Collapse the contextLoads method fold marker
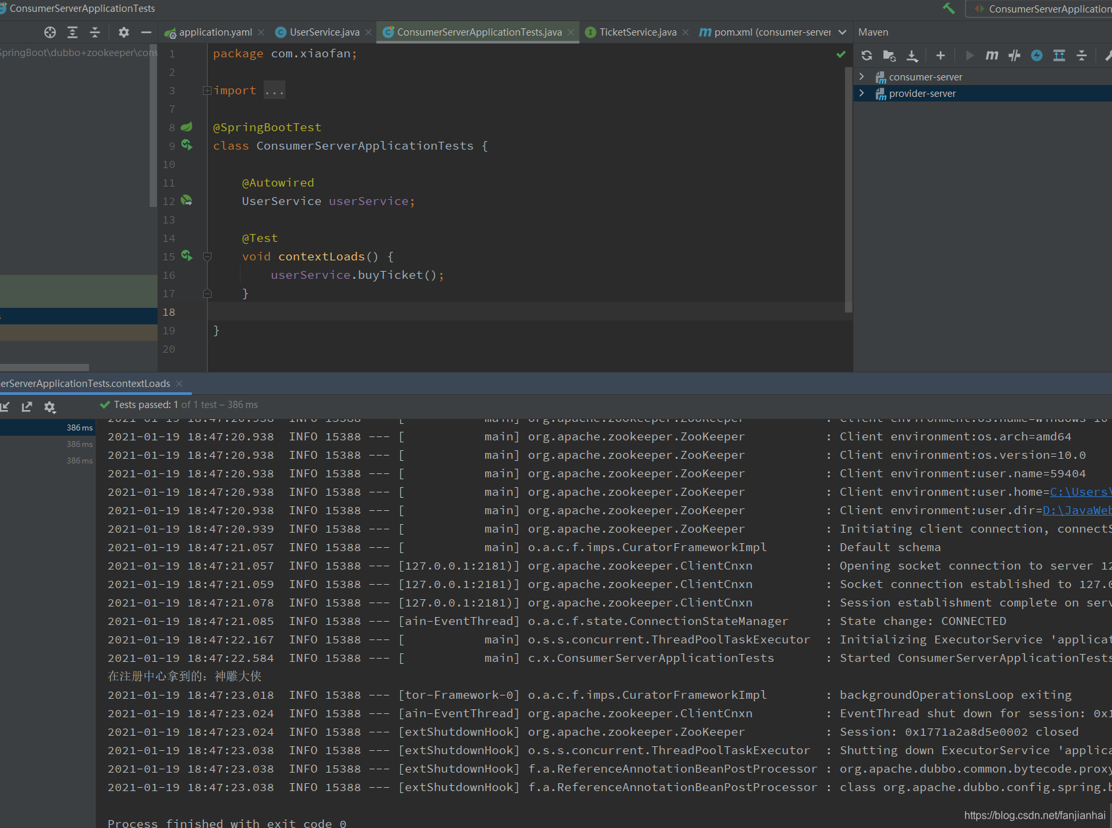This screenshot has height=828, width=1112. (207, 256)
